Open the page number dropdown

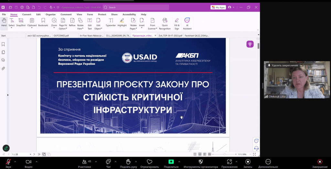tap(30, 154)
